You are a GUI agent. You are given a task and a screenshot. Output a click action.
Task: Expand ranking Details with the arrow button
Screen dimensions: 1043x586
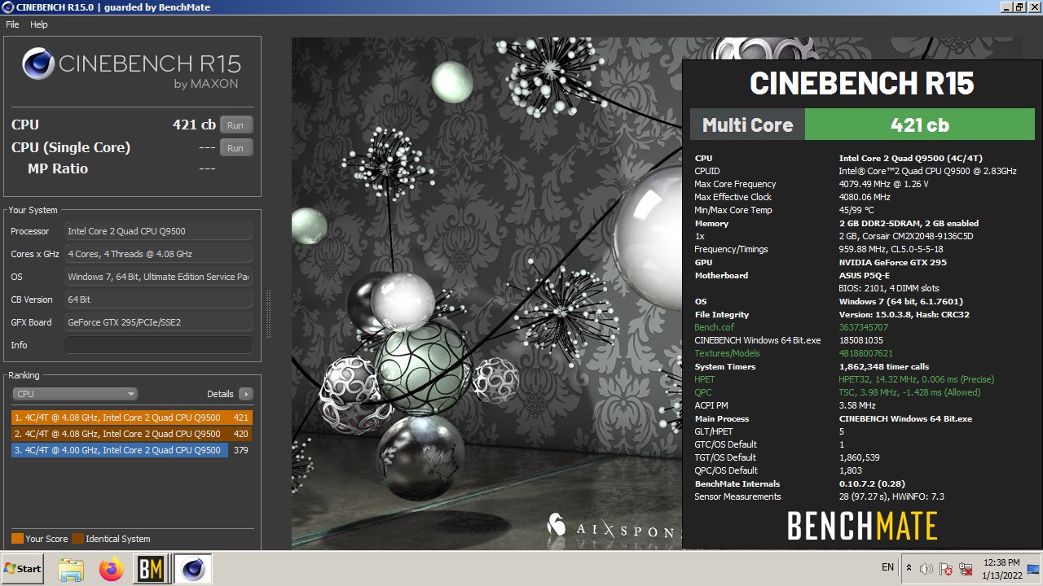click(x=245, y=394)
